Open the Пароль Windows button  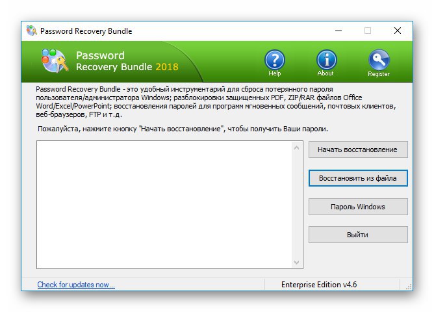pos(358,207)
